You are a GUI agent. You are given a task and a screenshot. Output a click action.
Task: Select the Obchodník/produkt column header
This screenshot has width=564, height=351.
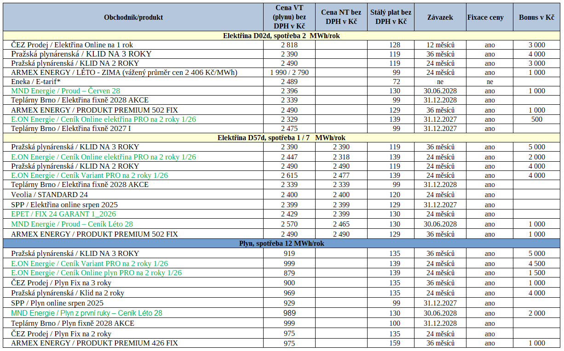[133, 17]
